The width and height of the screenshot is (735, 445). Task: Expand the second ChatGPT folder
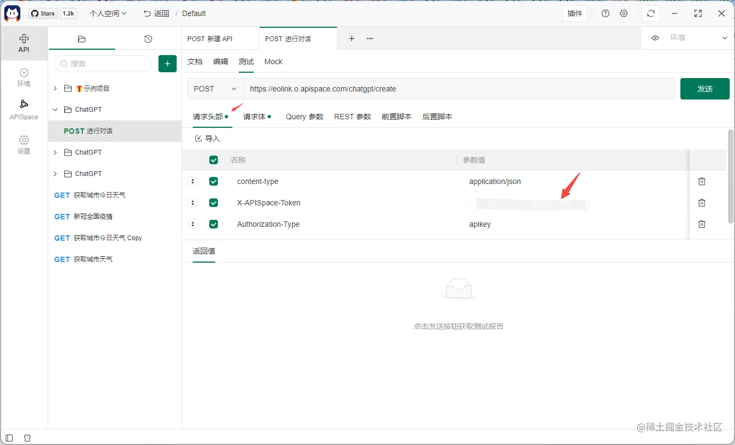point(55,152)
